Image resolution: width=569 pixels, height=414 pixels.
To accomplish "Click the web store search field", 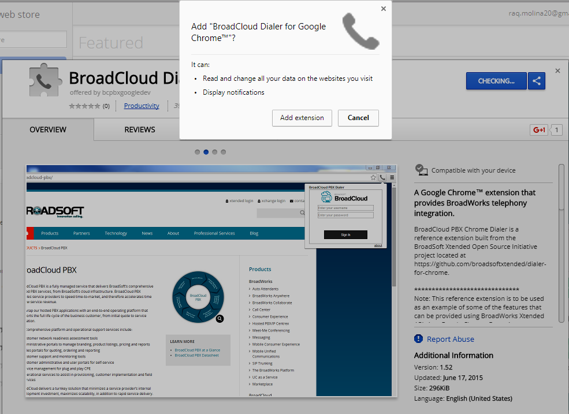I will (34, 39).
